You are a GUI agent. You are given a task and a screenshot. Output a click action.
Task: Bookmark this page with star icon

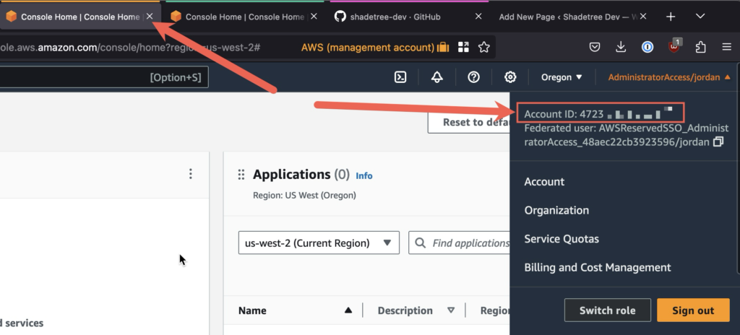(x=484, y=48)
